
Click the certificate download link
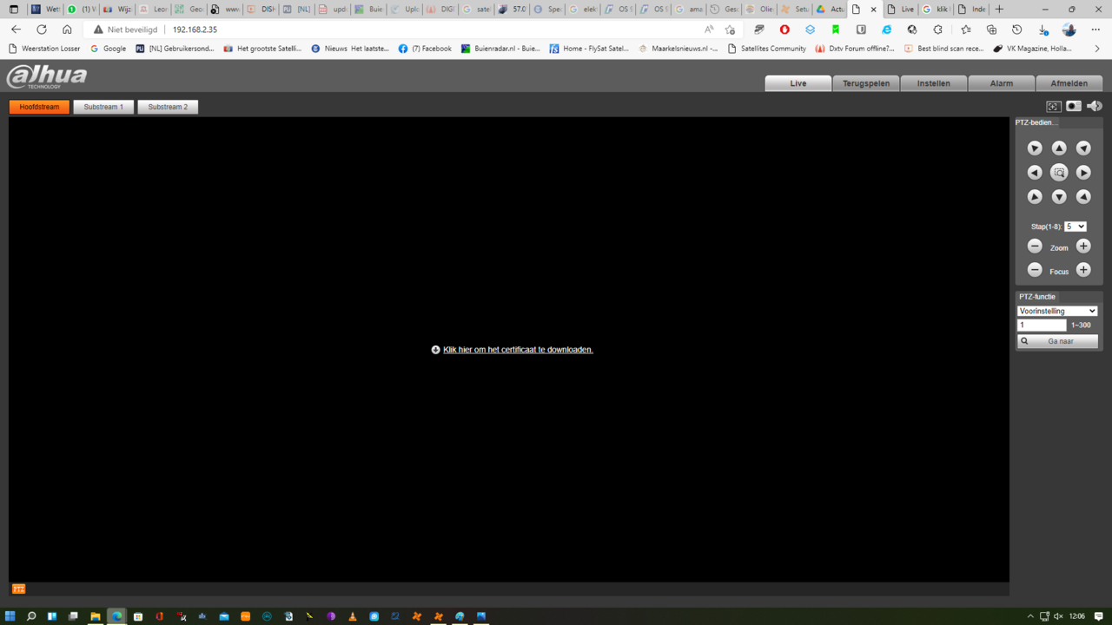(518, 350)
